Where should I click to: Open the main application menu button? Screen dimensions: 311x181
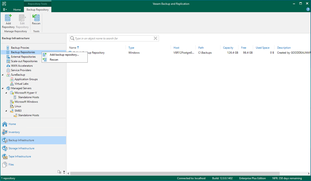[x=5, y=9]
